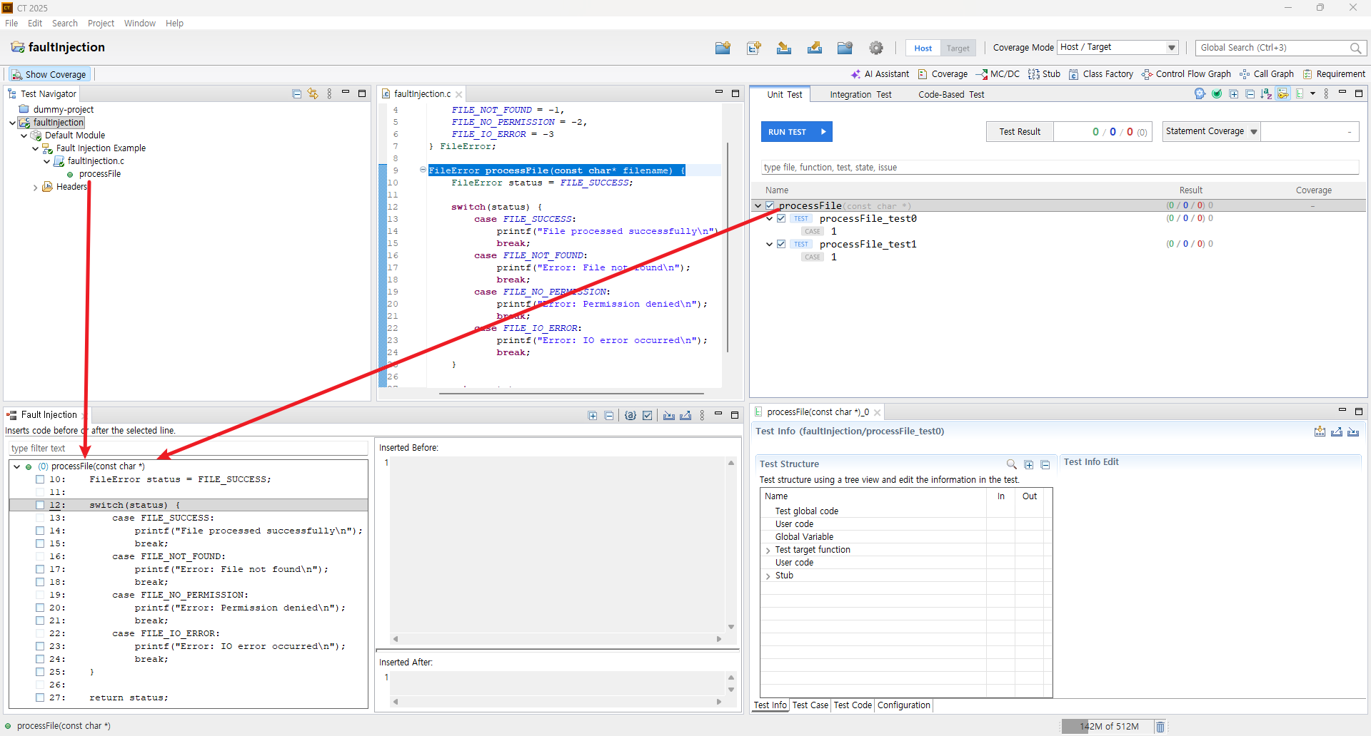Click the Global Search input field
This screenshot has width=1371, height=736.
pos(1273,48)
